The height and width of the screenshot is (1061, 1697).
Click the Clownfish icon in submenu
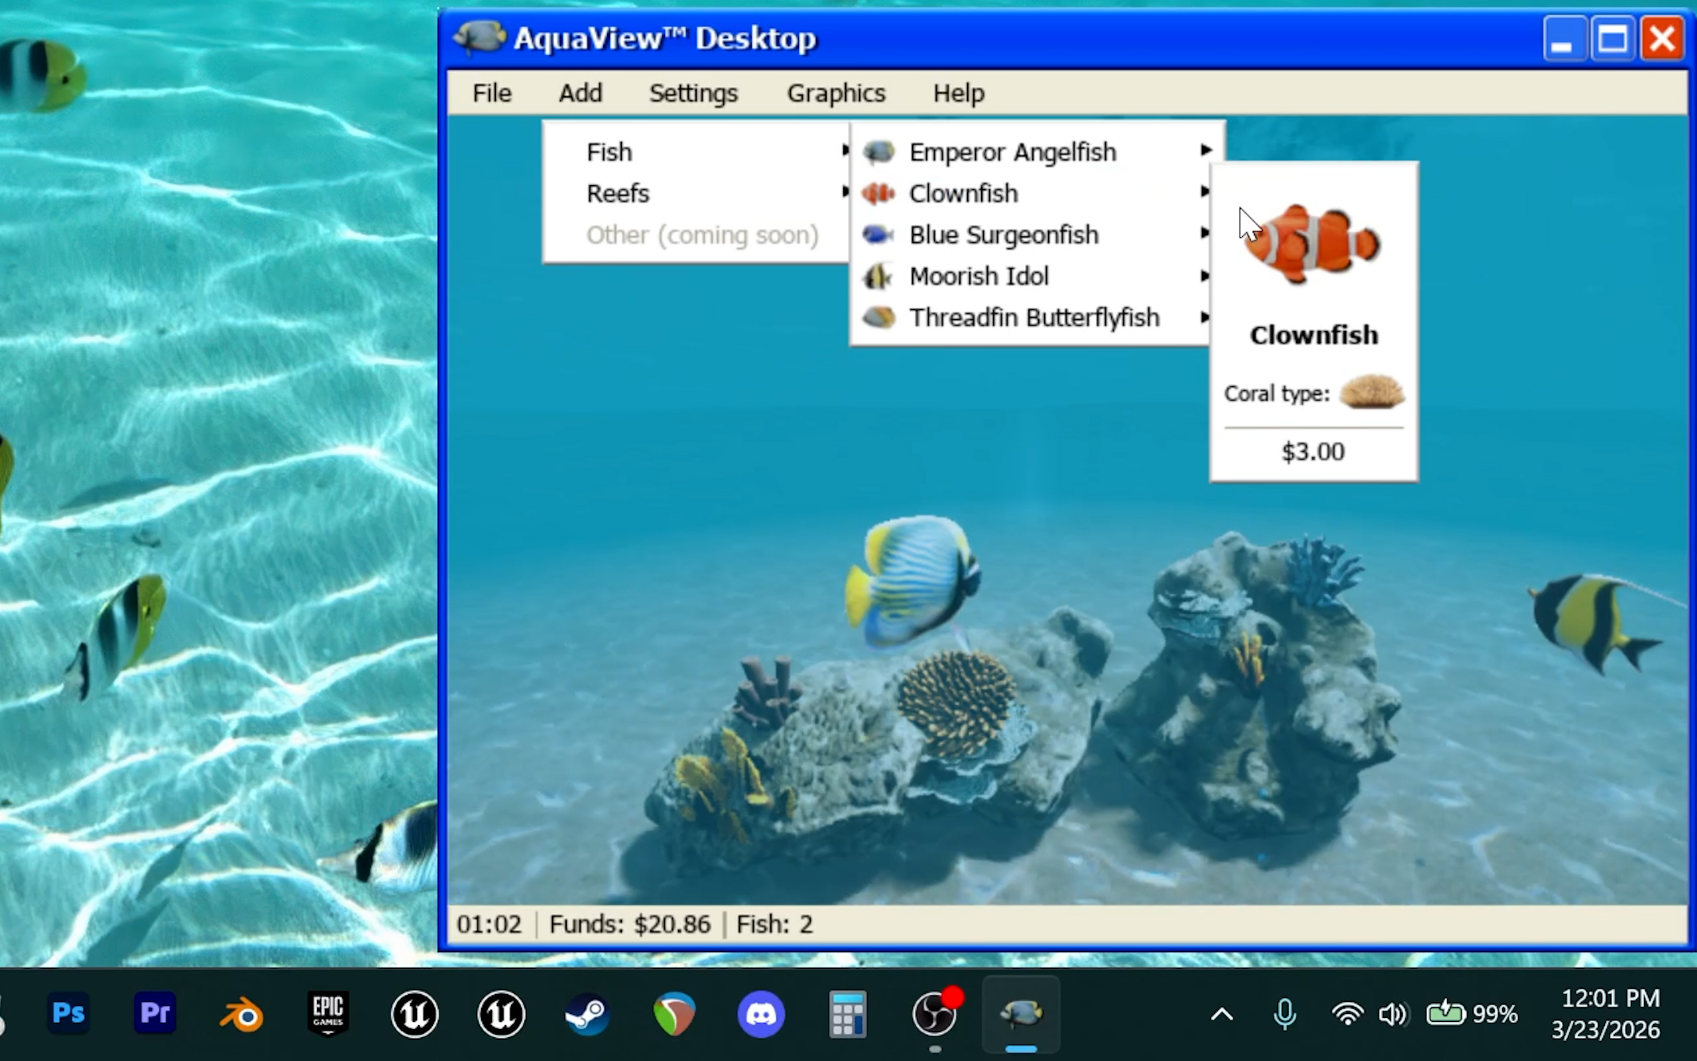(x=878, y=193)
